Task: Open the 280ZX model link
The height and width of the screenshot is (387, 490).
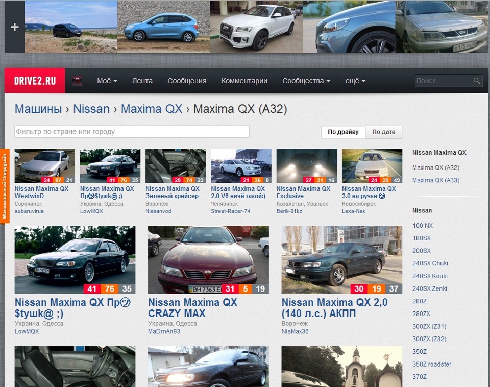Action: coord(421,313)
